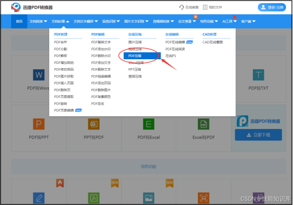Click the picture icon in 特色功能 row
The width and height of the screenshot is (293, 205).
tap(149, 198)
